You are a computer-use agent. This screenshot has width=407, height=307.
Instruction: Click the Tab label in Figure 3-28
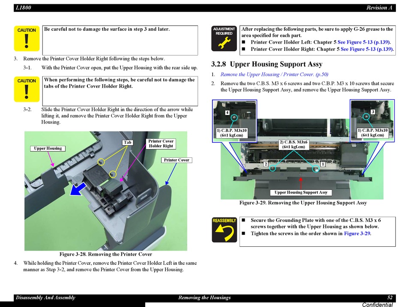127,142
